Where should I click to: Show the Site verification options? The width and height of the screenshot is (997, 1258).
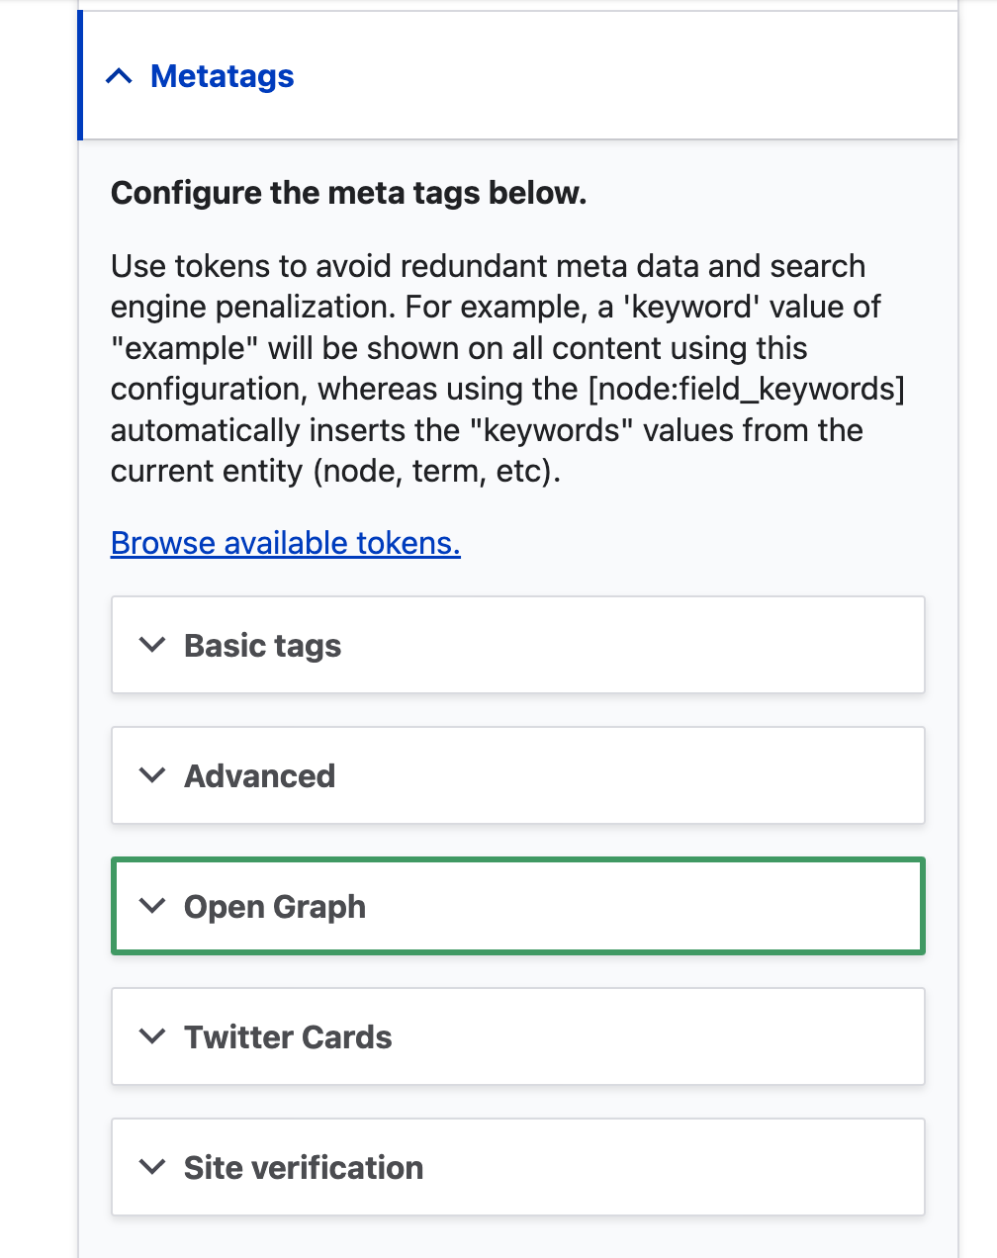303,1167
